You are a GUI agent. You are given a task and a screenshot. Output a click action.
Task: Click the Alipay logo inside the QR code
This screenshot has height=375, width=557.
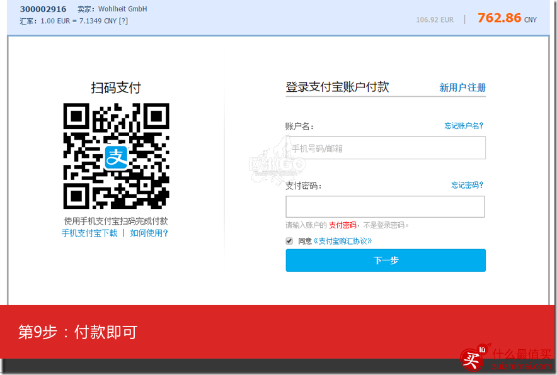116,157
